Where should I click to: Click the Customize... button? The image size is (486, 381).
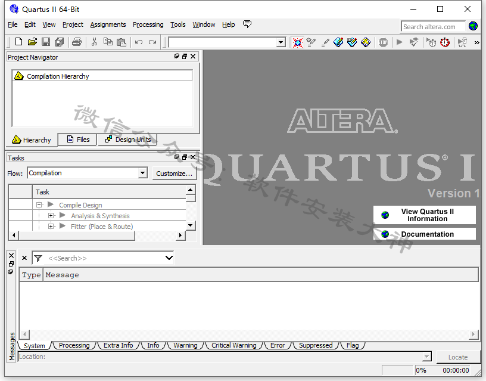coord(174,174)
